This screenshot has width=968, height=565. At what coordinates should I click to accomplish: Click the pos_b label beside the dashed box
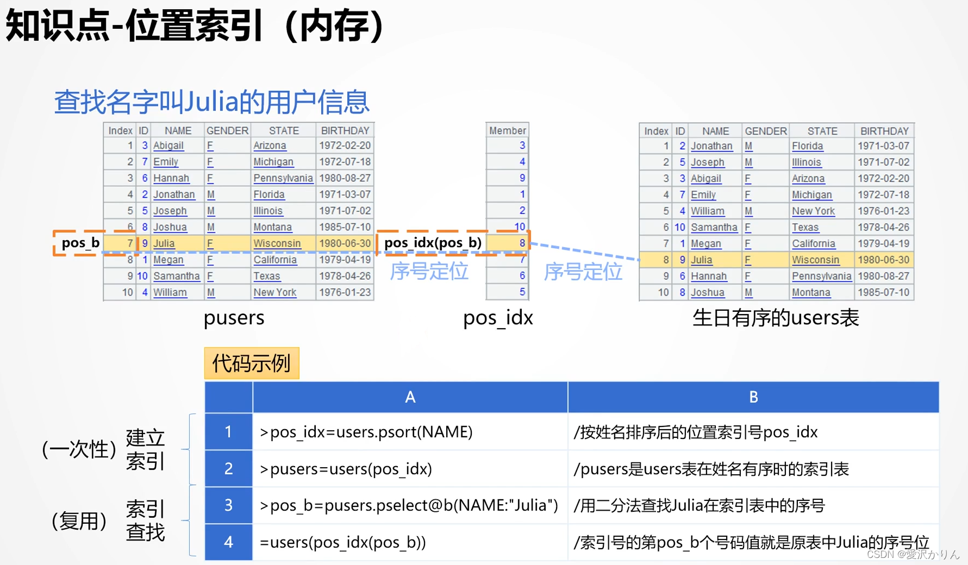(80, 243)
